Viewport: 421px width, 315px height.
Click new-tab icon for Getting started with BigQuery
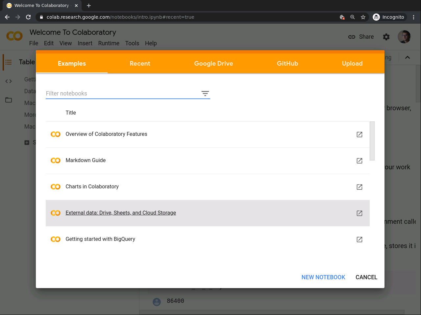(359, 240)
